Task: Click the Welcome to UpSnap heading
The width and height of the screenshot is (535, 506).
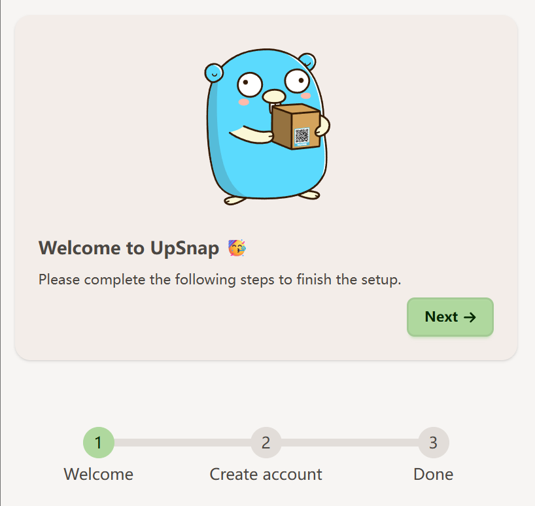Action: [x=129, y=248]
